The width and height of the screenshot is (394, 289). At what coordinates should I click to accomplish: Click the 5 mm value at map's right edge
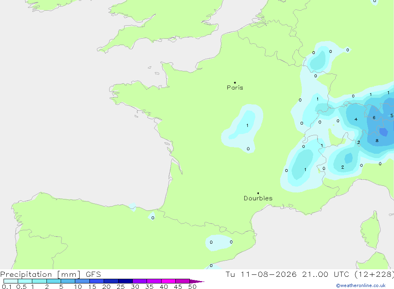392,116
